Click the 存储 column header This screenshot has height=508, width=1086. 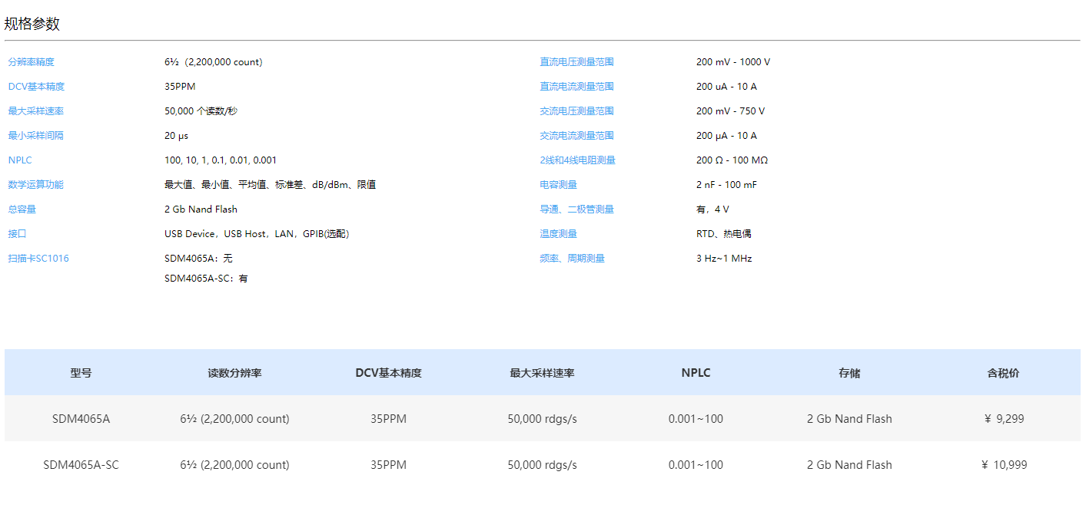click(849, 373)
